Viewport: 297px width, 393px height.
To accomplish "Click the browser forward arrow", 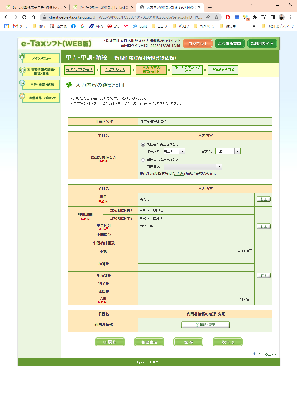I will [15, 17].
